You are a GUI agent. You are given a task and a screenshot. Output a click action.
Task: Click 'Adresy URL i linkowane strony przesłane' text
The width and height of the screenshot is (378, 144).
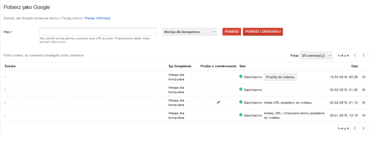[x=294, y=113]
